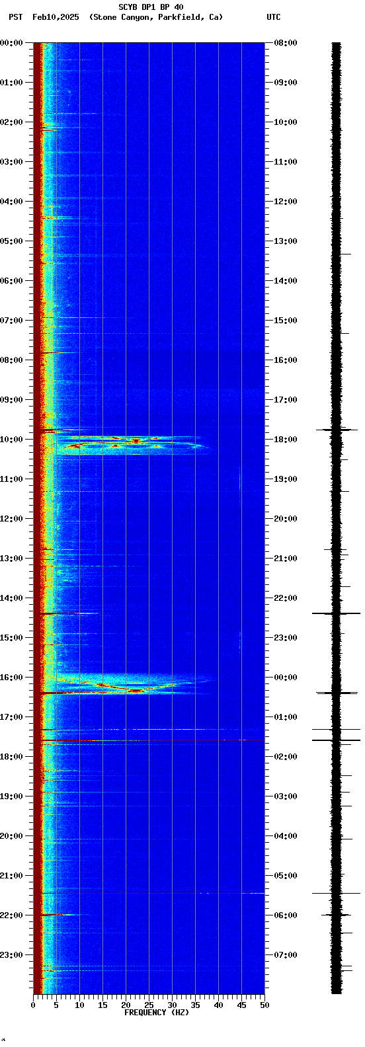Click the UTC axis label "10:00"
The height and width of the screenshot is (1047, 365).
(286, 122)
